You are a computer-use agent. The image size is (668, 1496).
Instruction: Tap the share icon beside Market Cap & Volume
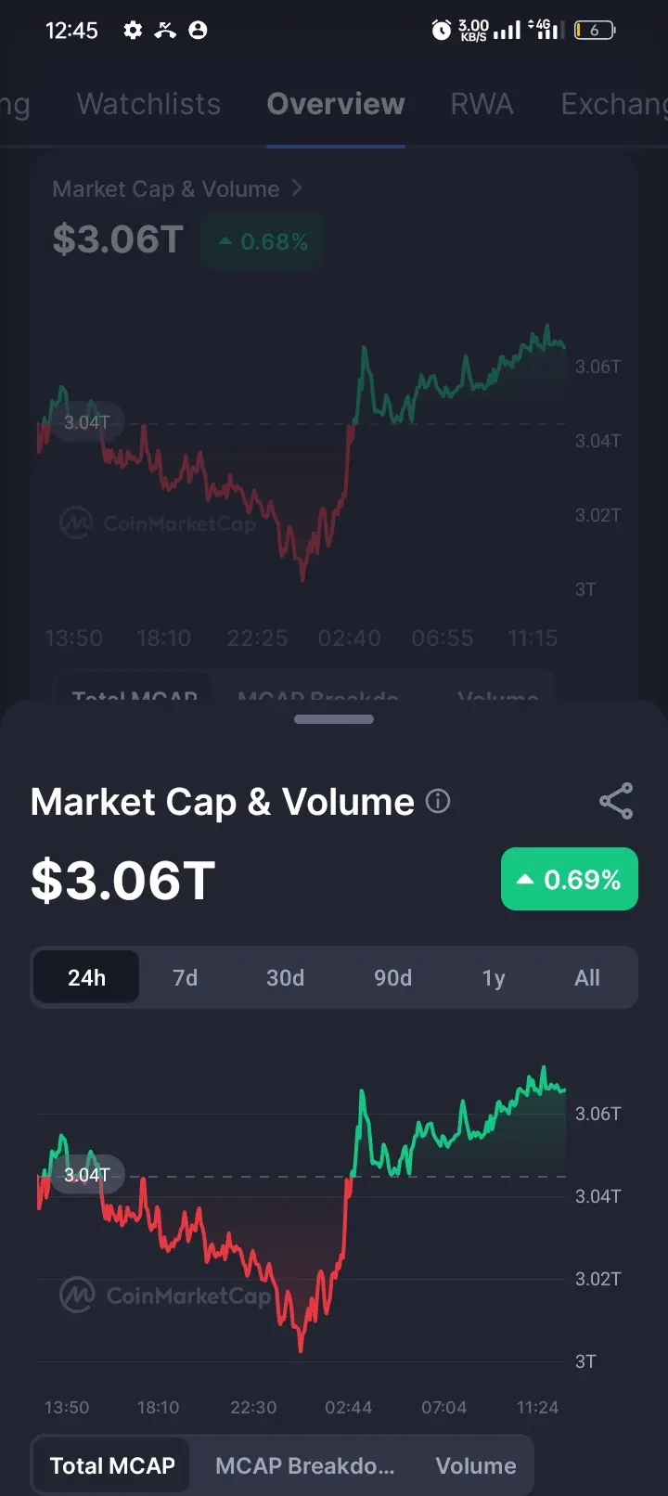click(616, 801)
